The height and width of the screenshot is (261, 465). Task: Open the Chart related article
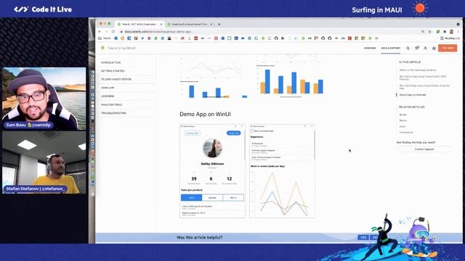(x=403, y=126)
